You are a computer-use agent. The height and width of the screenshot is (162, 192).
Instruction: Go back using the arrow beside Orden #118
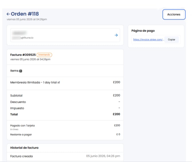[8, 14]
